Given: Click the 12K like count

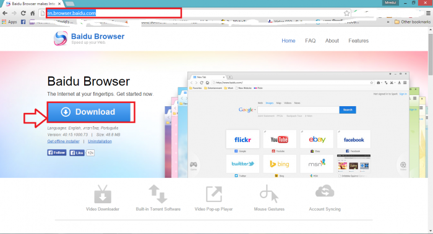Looking at the screenshot, I should pos(90,153).
